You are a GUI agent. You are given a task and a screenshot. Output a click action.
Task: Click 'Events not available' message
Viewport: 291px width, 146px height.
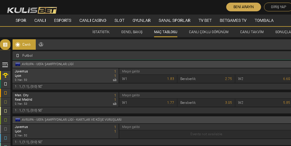(x=206, y=134)
